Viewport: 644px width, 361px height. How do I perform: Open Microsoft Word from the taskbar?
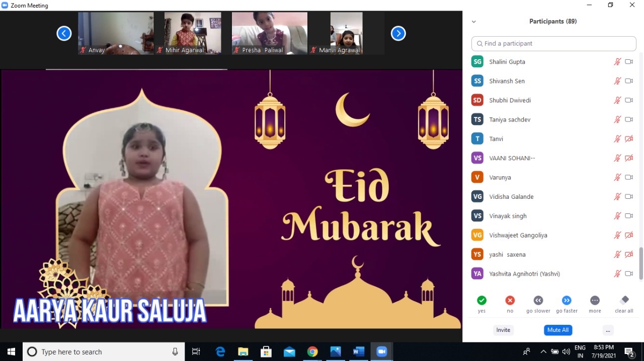pos(359,352)
